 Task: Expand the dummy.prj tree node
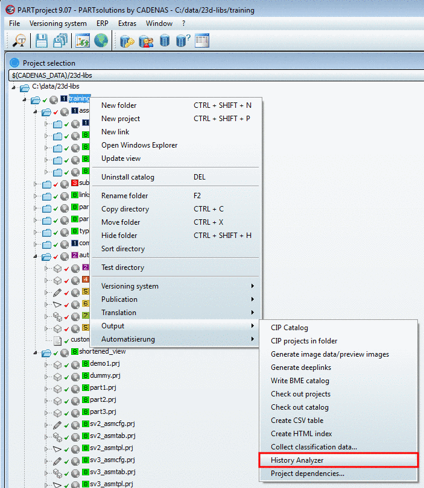46,377
